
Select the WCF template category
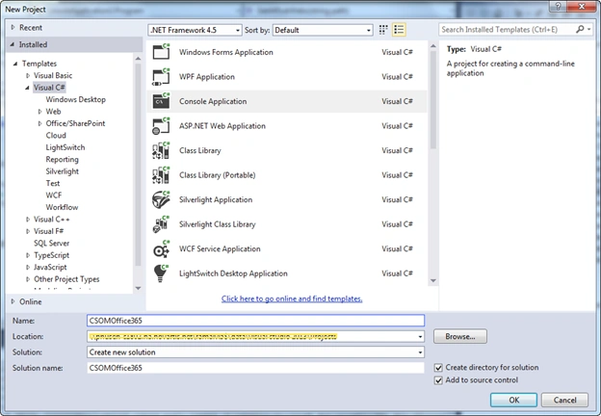[x=54, y=195]
